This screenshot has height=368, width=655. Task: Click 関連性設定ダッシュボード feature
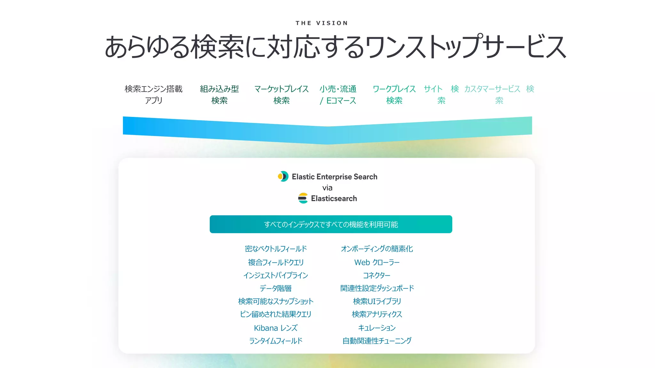tap(377, 288)
